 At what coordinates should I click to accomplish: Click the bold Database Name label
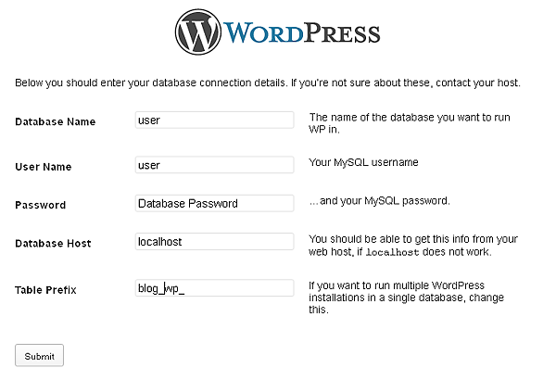point(56,121)
